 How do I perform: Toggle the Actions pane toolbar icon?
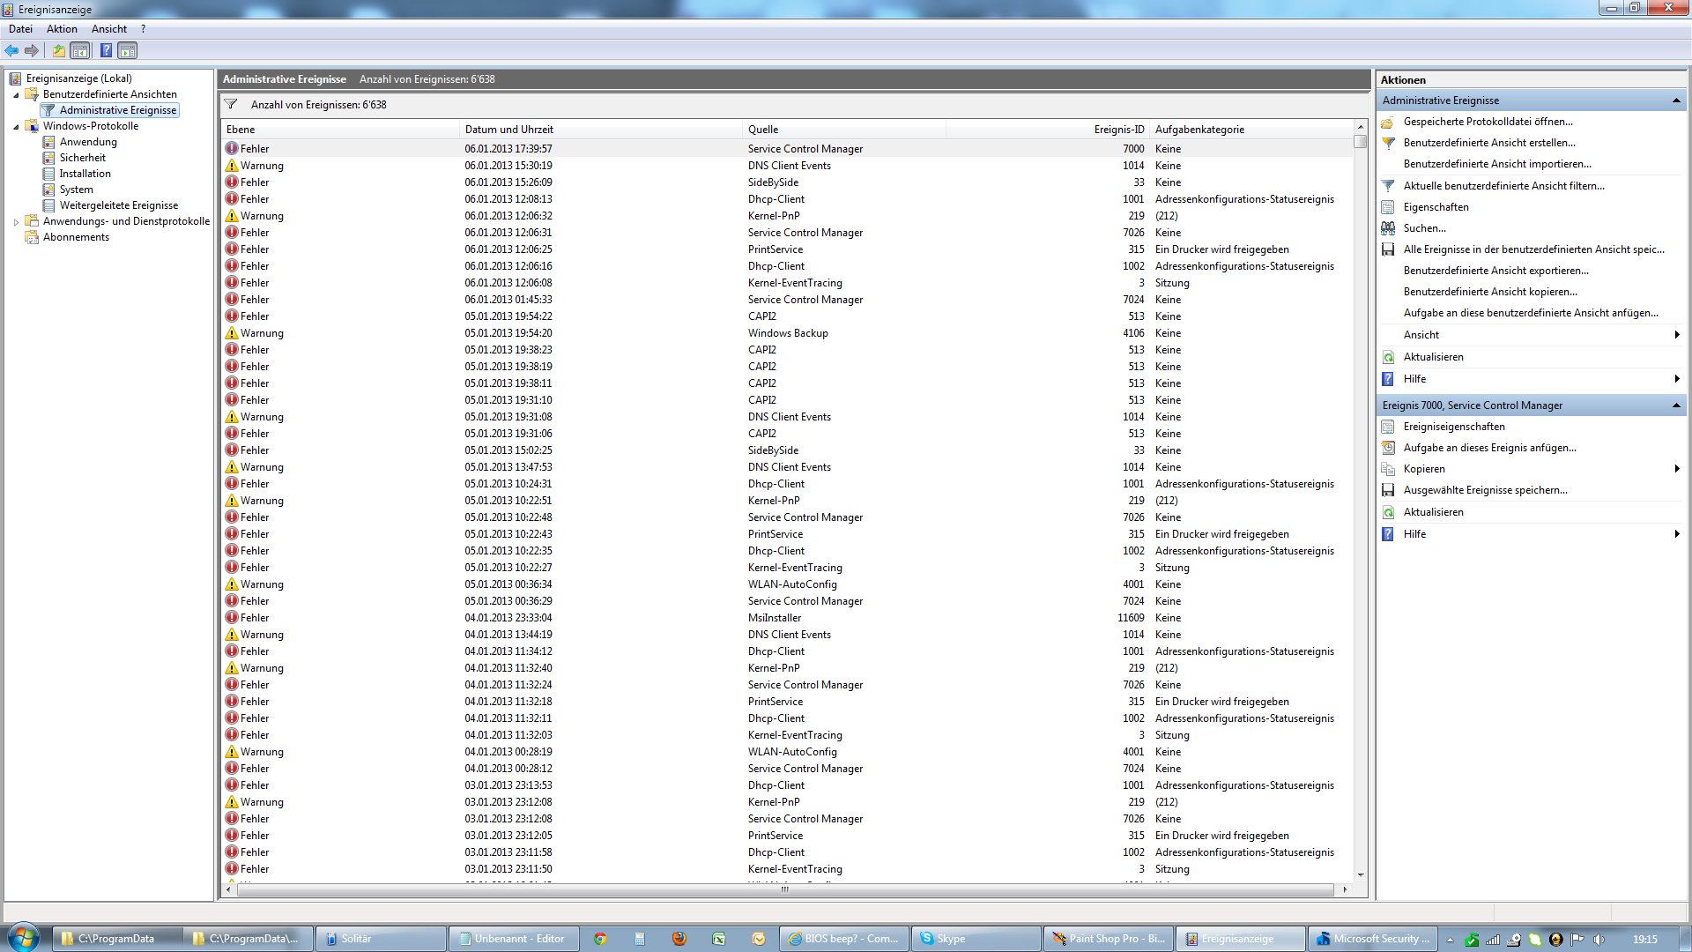pos(128,51)
